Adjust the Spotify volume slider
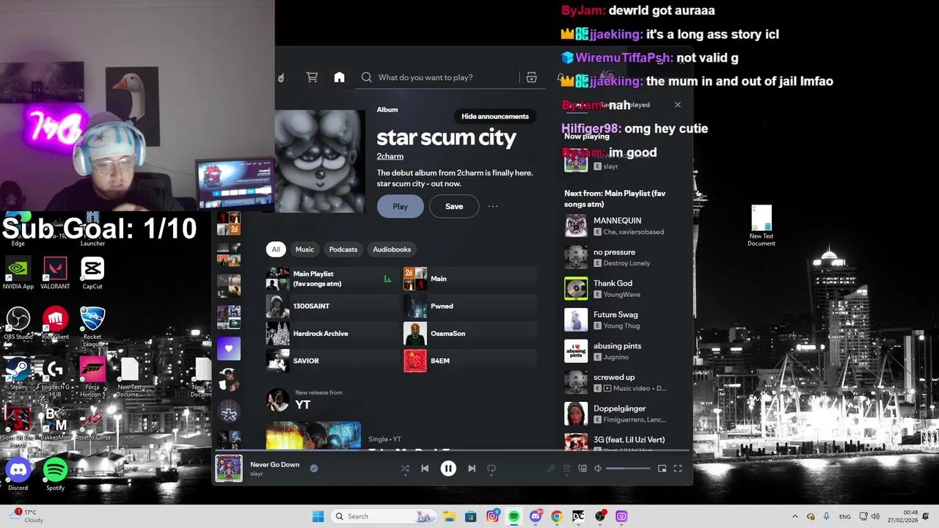This screenshot has width=939, height=528. tap(628, 469)
